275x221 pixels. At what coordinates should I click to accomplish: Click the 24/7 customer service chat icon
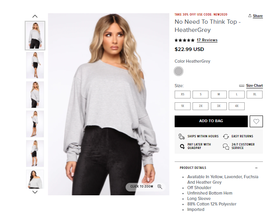click(x=226, y=146)
